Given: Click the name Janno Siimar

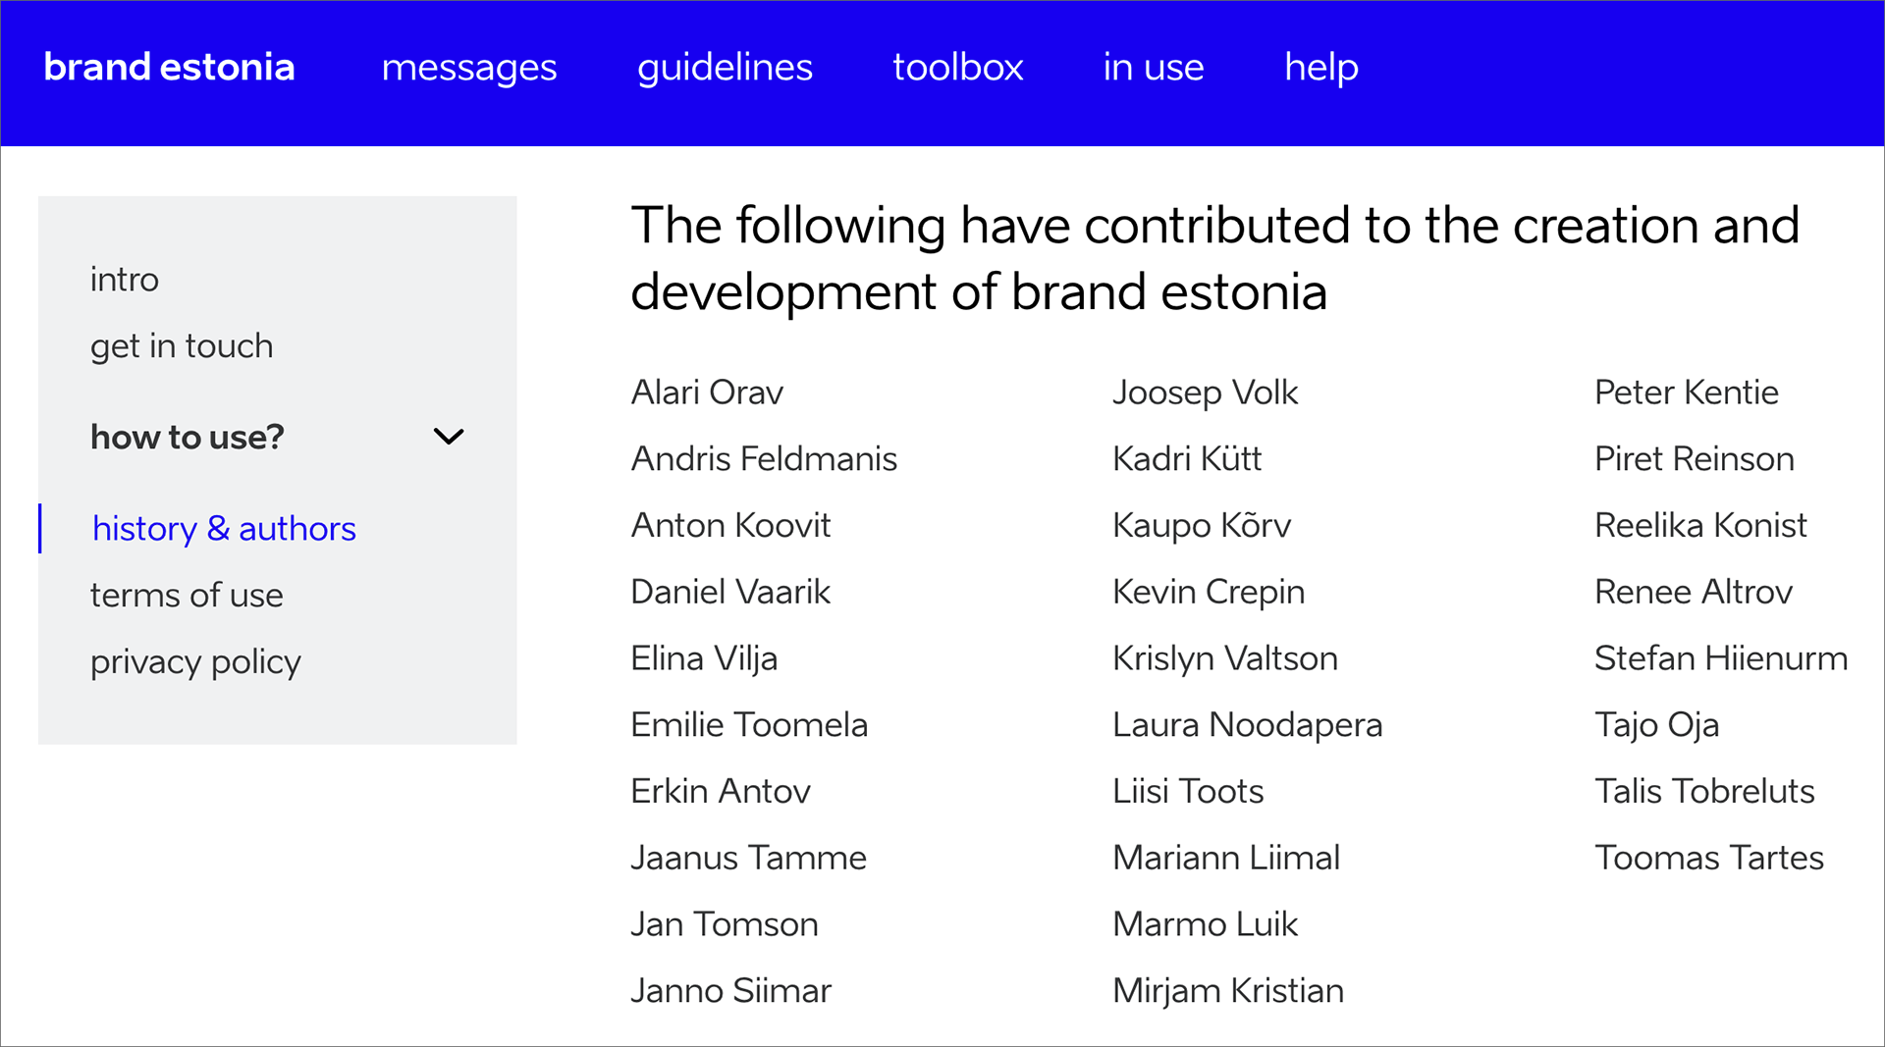Looking at the screenshot, I should coord(730,991).
